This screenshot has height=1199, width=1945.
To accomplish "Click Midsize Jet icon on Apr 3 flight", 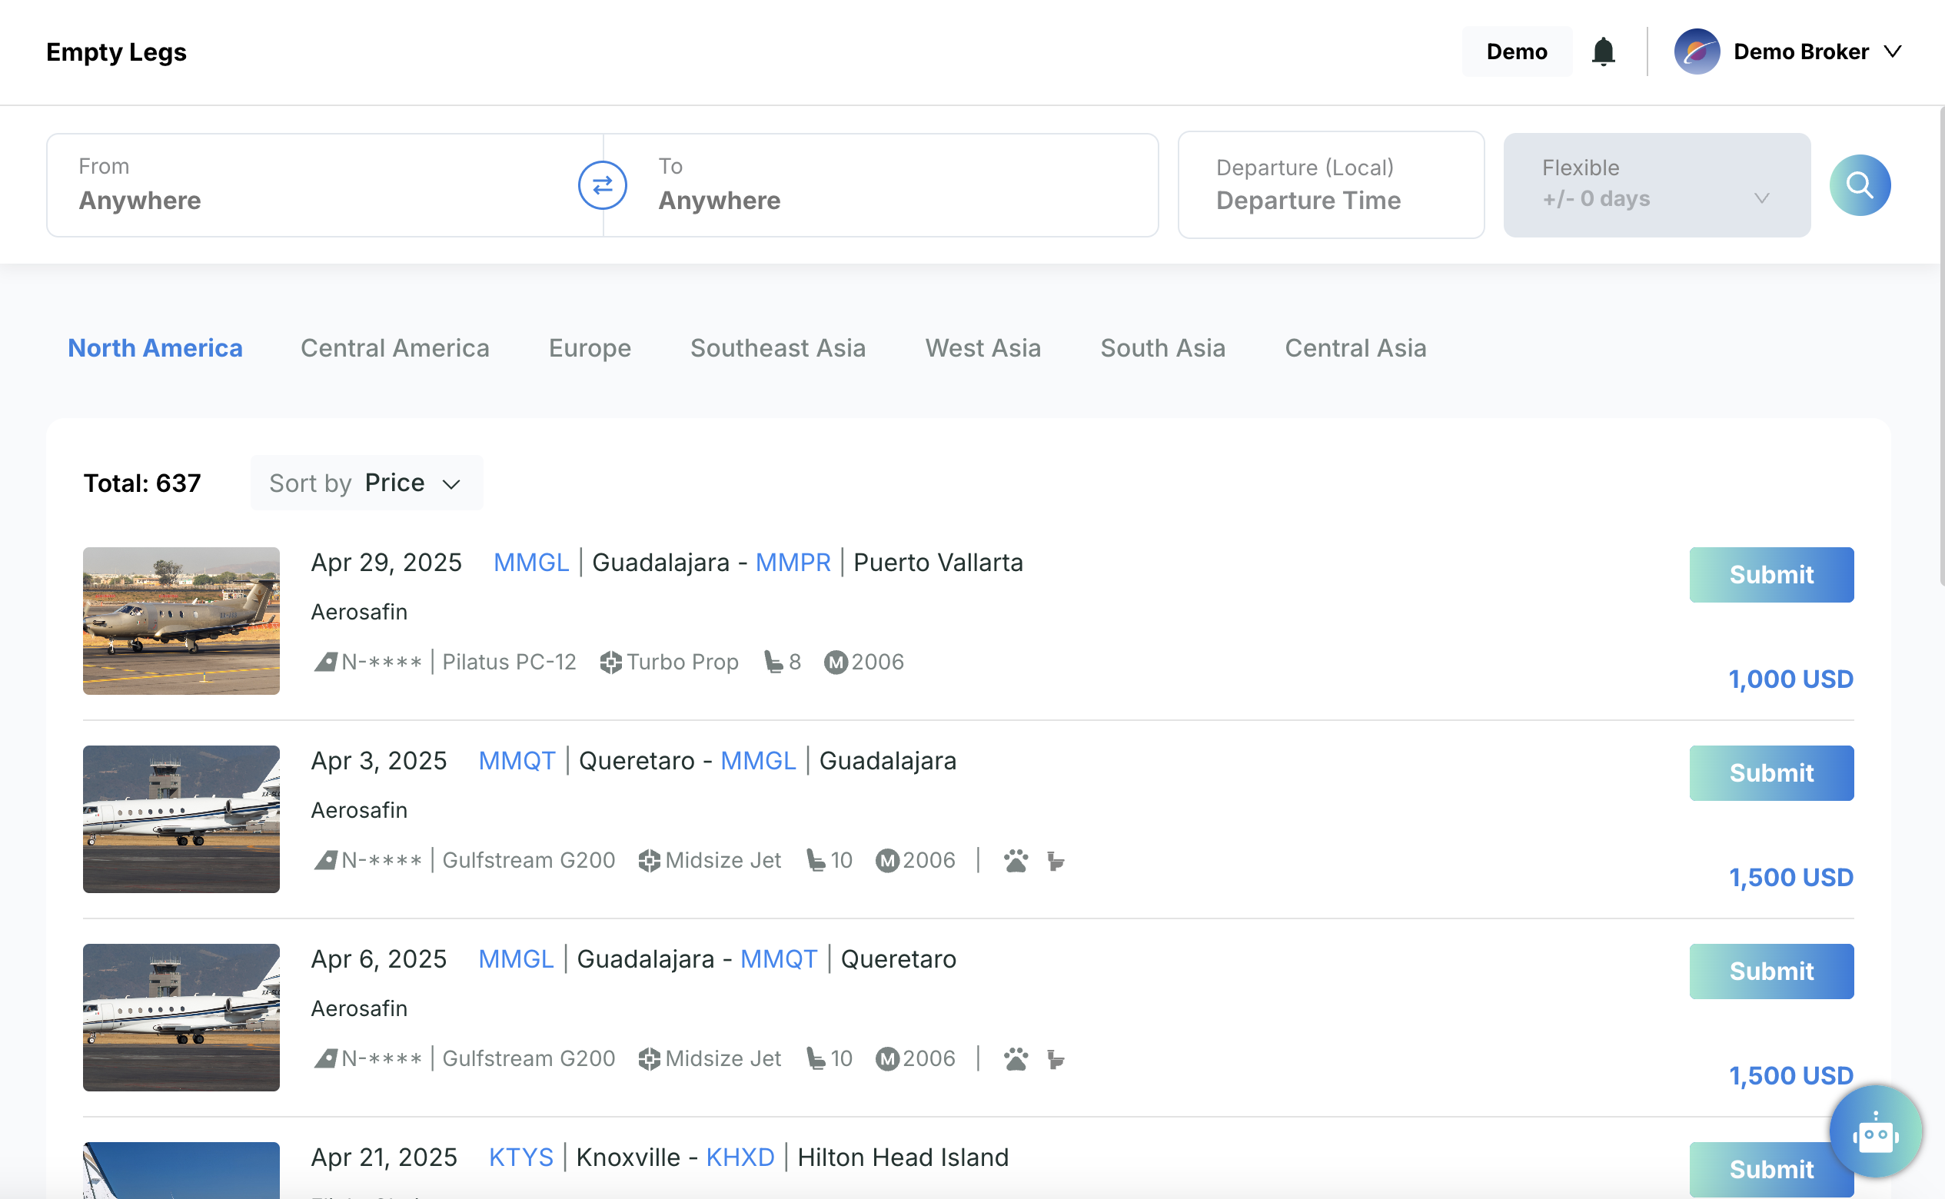I will pyautogui.click(x=649, y=860).
